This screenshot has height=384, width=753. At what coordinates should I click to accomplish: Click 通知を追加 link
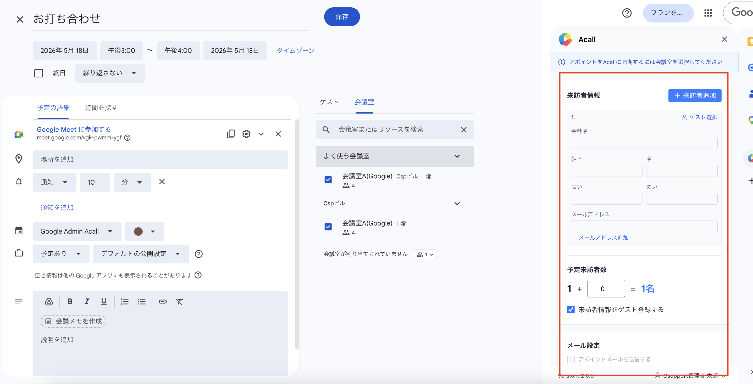pyautogui.click(x=57, y=208)
